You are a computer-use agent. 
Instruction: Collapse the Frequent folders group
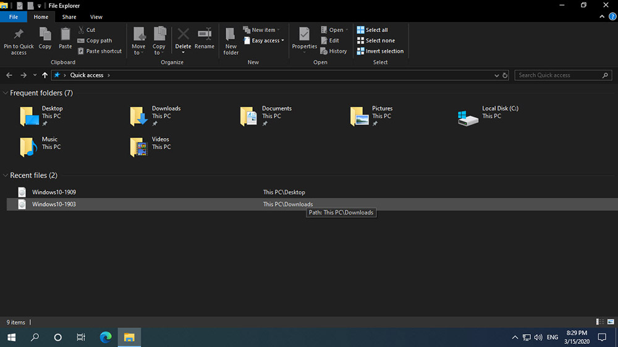(5, 93)
